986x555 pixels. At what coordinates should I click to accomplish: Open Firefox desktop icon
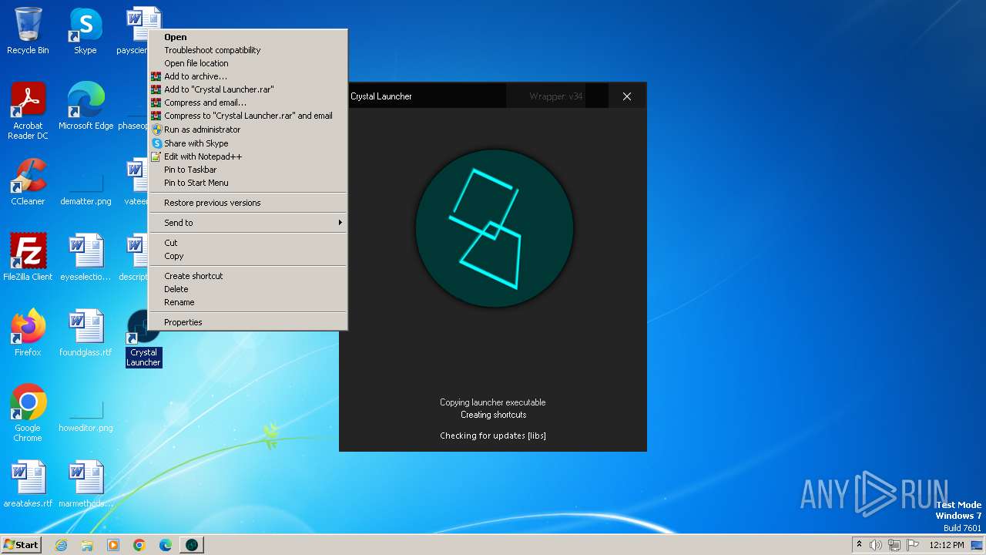point(28,332)
